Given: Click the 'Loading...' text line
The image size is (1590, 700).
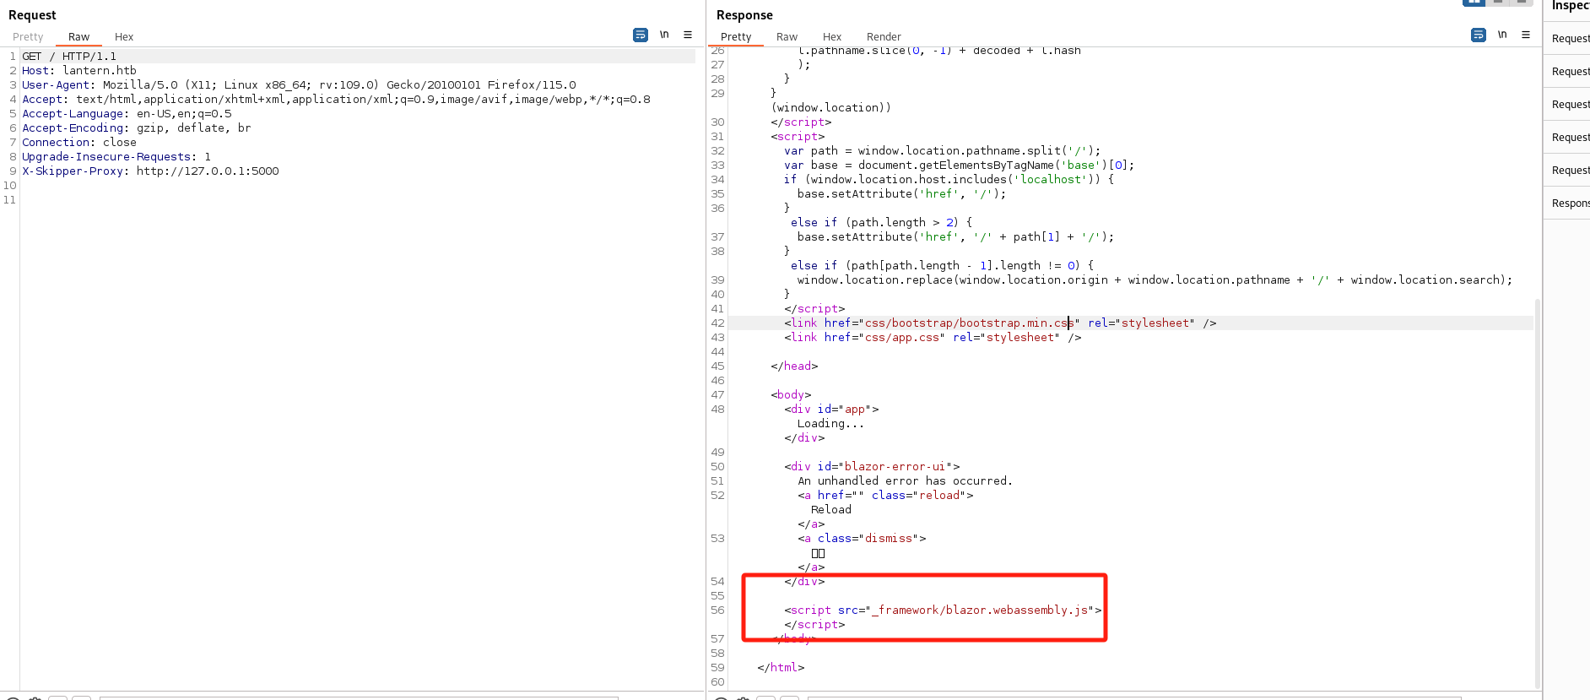Looking at the screenshot, I should [830, 424].
